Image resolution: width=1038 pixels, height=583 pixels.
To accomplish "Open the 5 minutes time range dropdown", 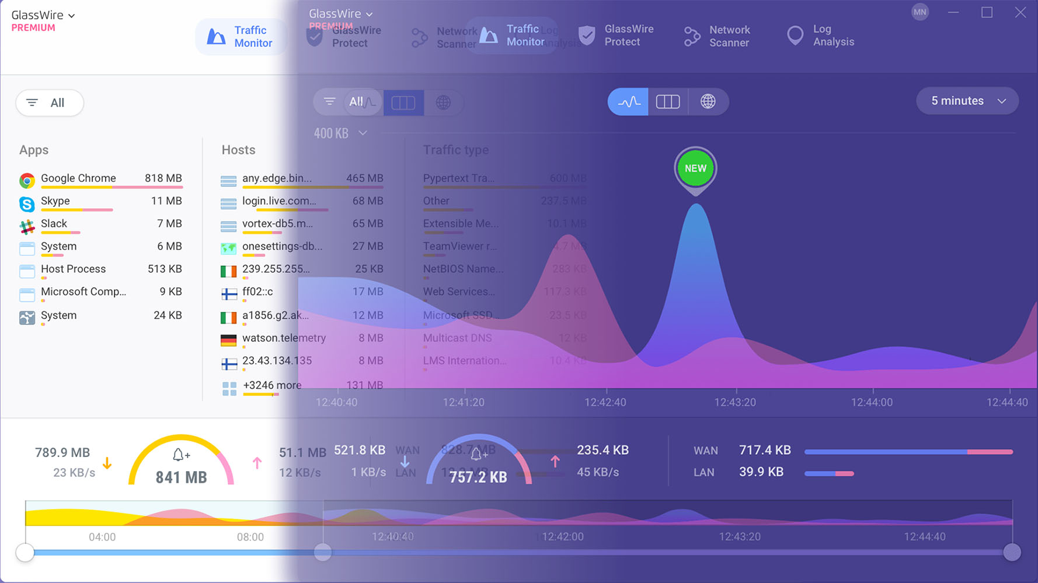I will [967, 101].
